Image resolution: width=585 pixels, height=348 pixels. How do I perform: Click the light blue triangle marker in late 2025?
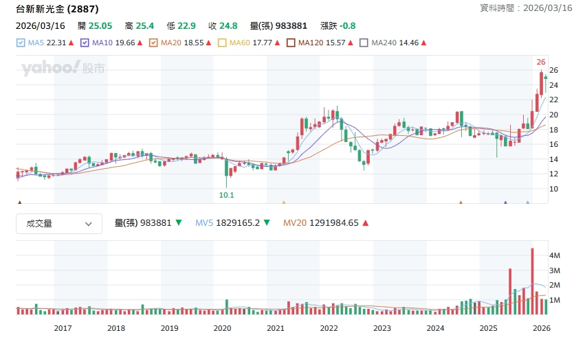527,202
